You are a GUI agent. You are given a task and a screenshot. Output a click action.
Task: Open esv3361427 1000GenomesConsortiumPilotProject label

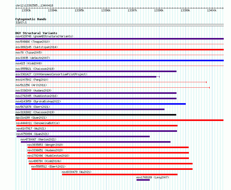pos(51,74)
